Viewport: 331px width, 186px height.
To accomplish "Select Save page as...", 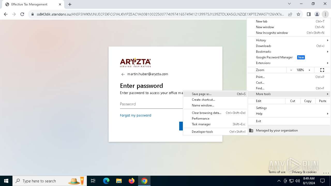I will pos(215,94).
